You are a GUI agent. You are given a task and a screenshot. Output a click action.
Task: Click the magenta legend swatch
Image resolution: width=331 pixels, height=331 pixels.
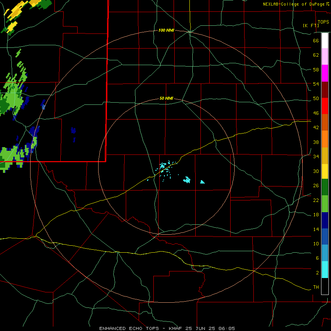(x=325, y=73)
